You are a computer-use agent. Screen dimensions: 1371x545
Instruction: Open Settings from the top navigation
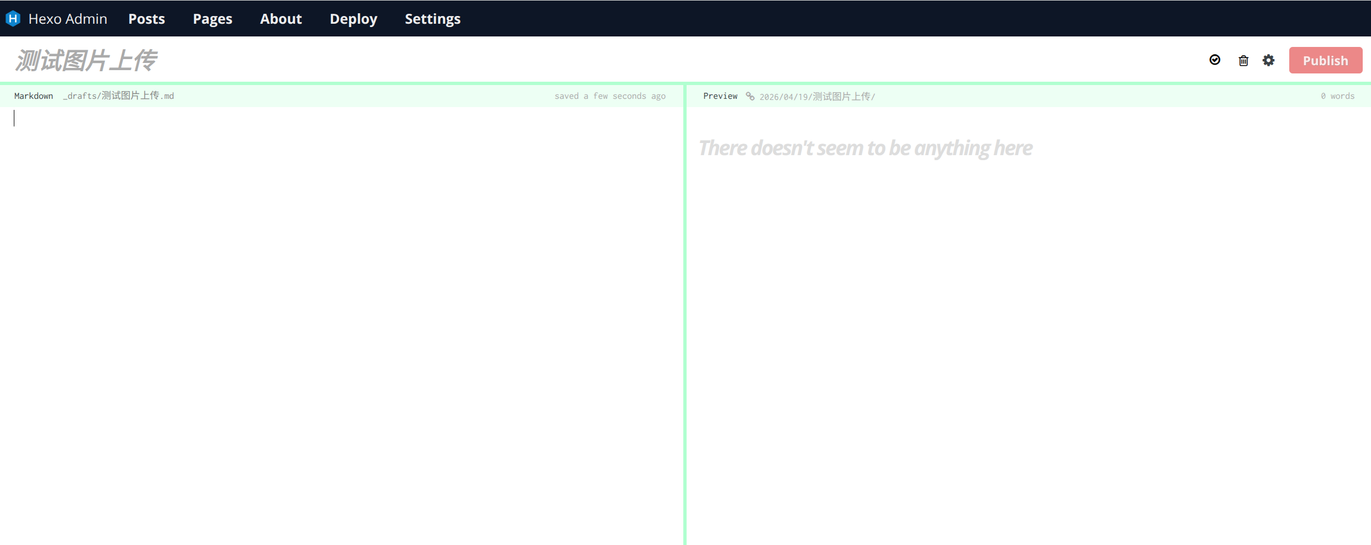point(433,18)
